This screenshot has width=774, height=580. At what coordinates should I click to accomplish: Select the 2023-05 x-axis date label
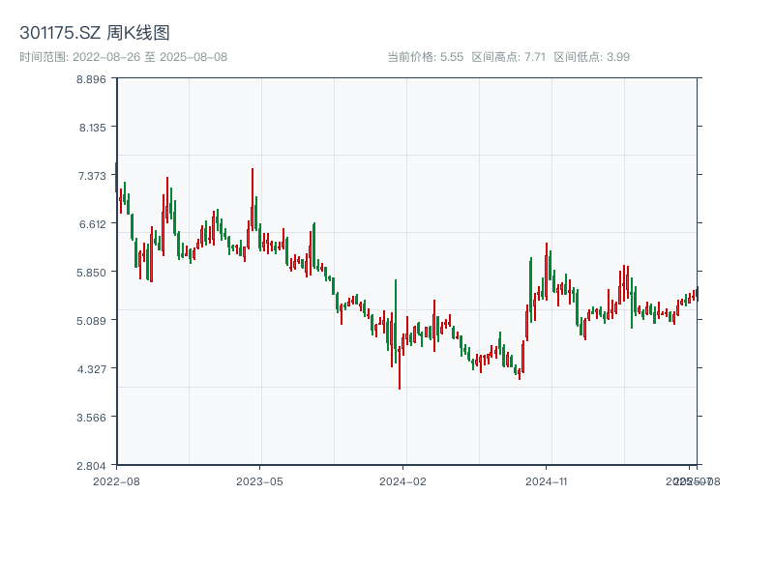tap(260, 480)
